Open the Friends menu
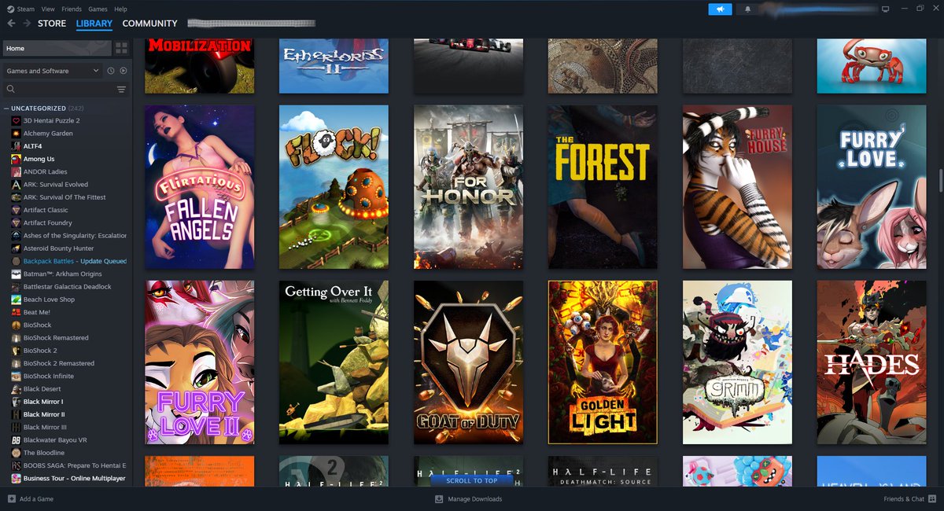Image resolution: width=944 pixels, height=511 pixels. point(71,9)
